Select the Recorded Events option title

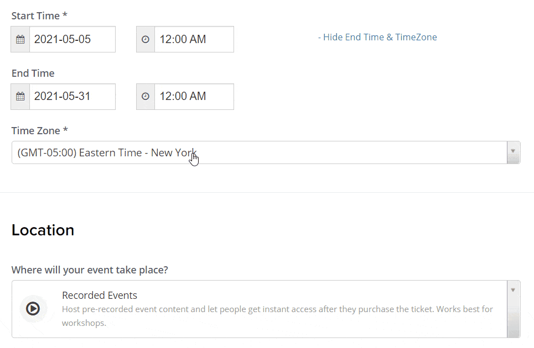point(100,296)
